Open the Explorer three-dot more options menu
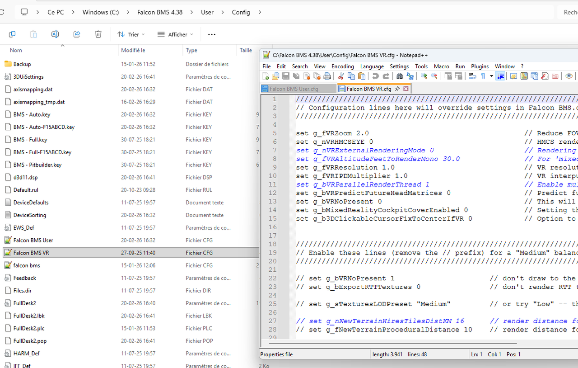 212,34
